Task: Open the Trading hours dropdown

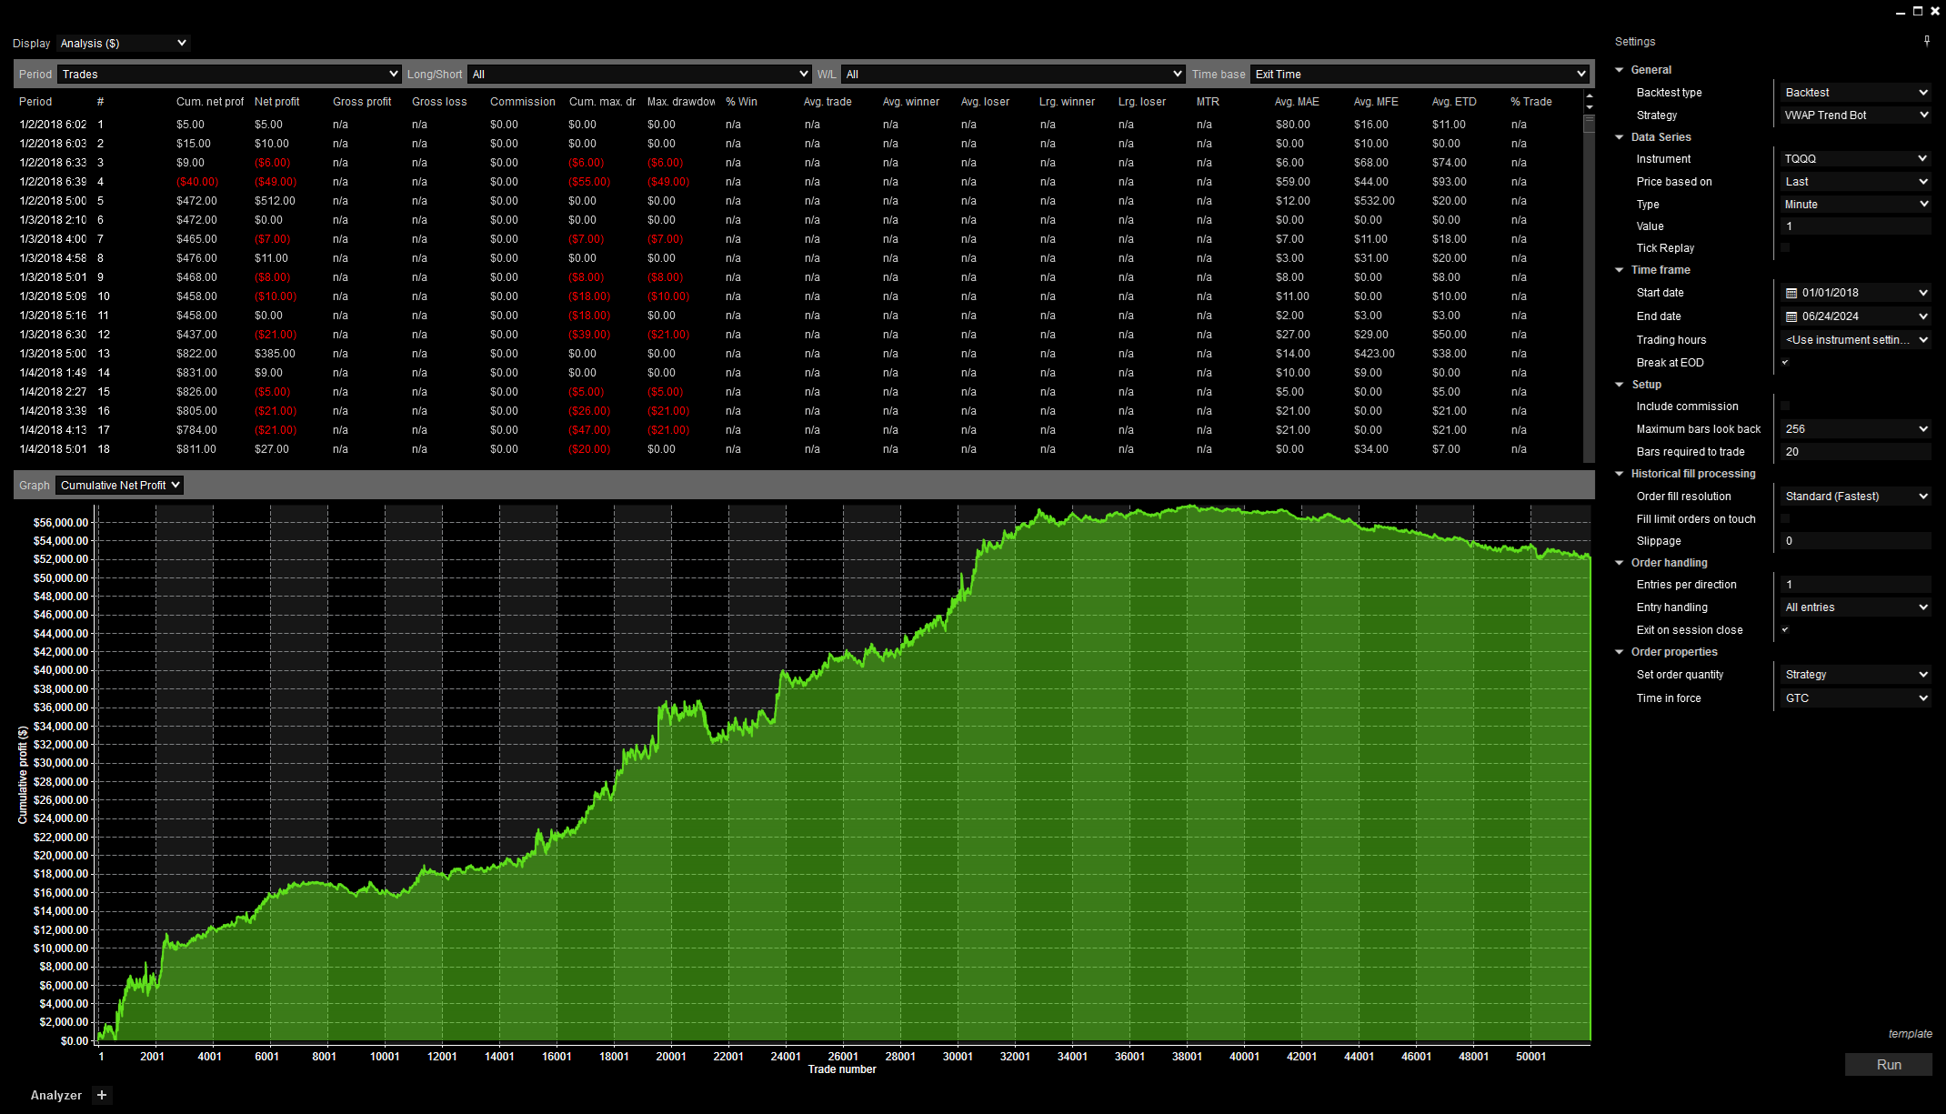Action: (x=1855, y=339)
